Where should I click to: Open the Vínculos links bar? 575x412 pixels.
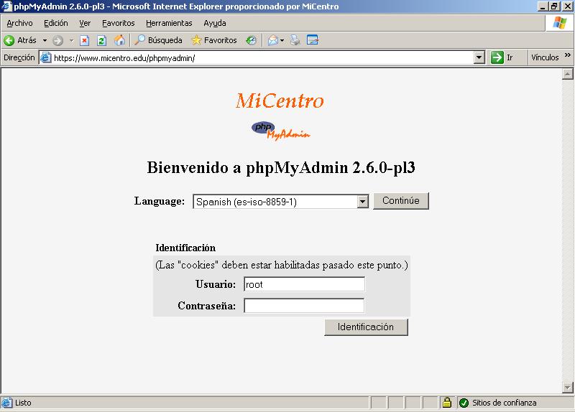[x=545, y=57]
